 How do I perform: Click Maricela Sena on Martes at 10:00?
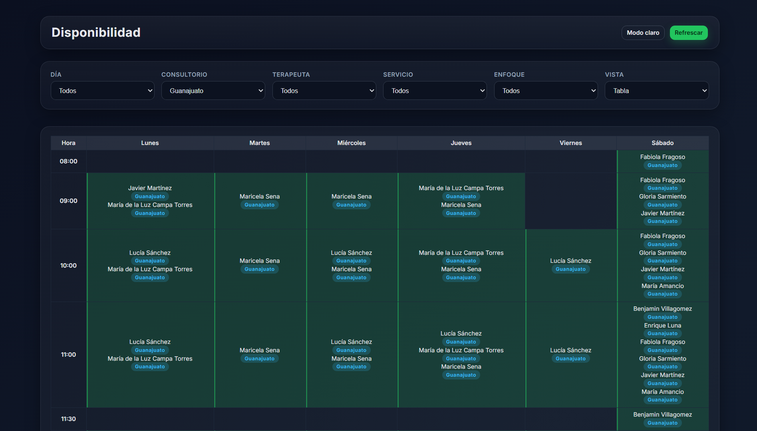260,261
